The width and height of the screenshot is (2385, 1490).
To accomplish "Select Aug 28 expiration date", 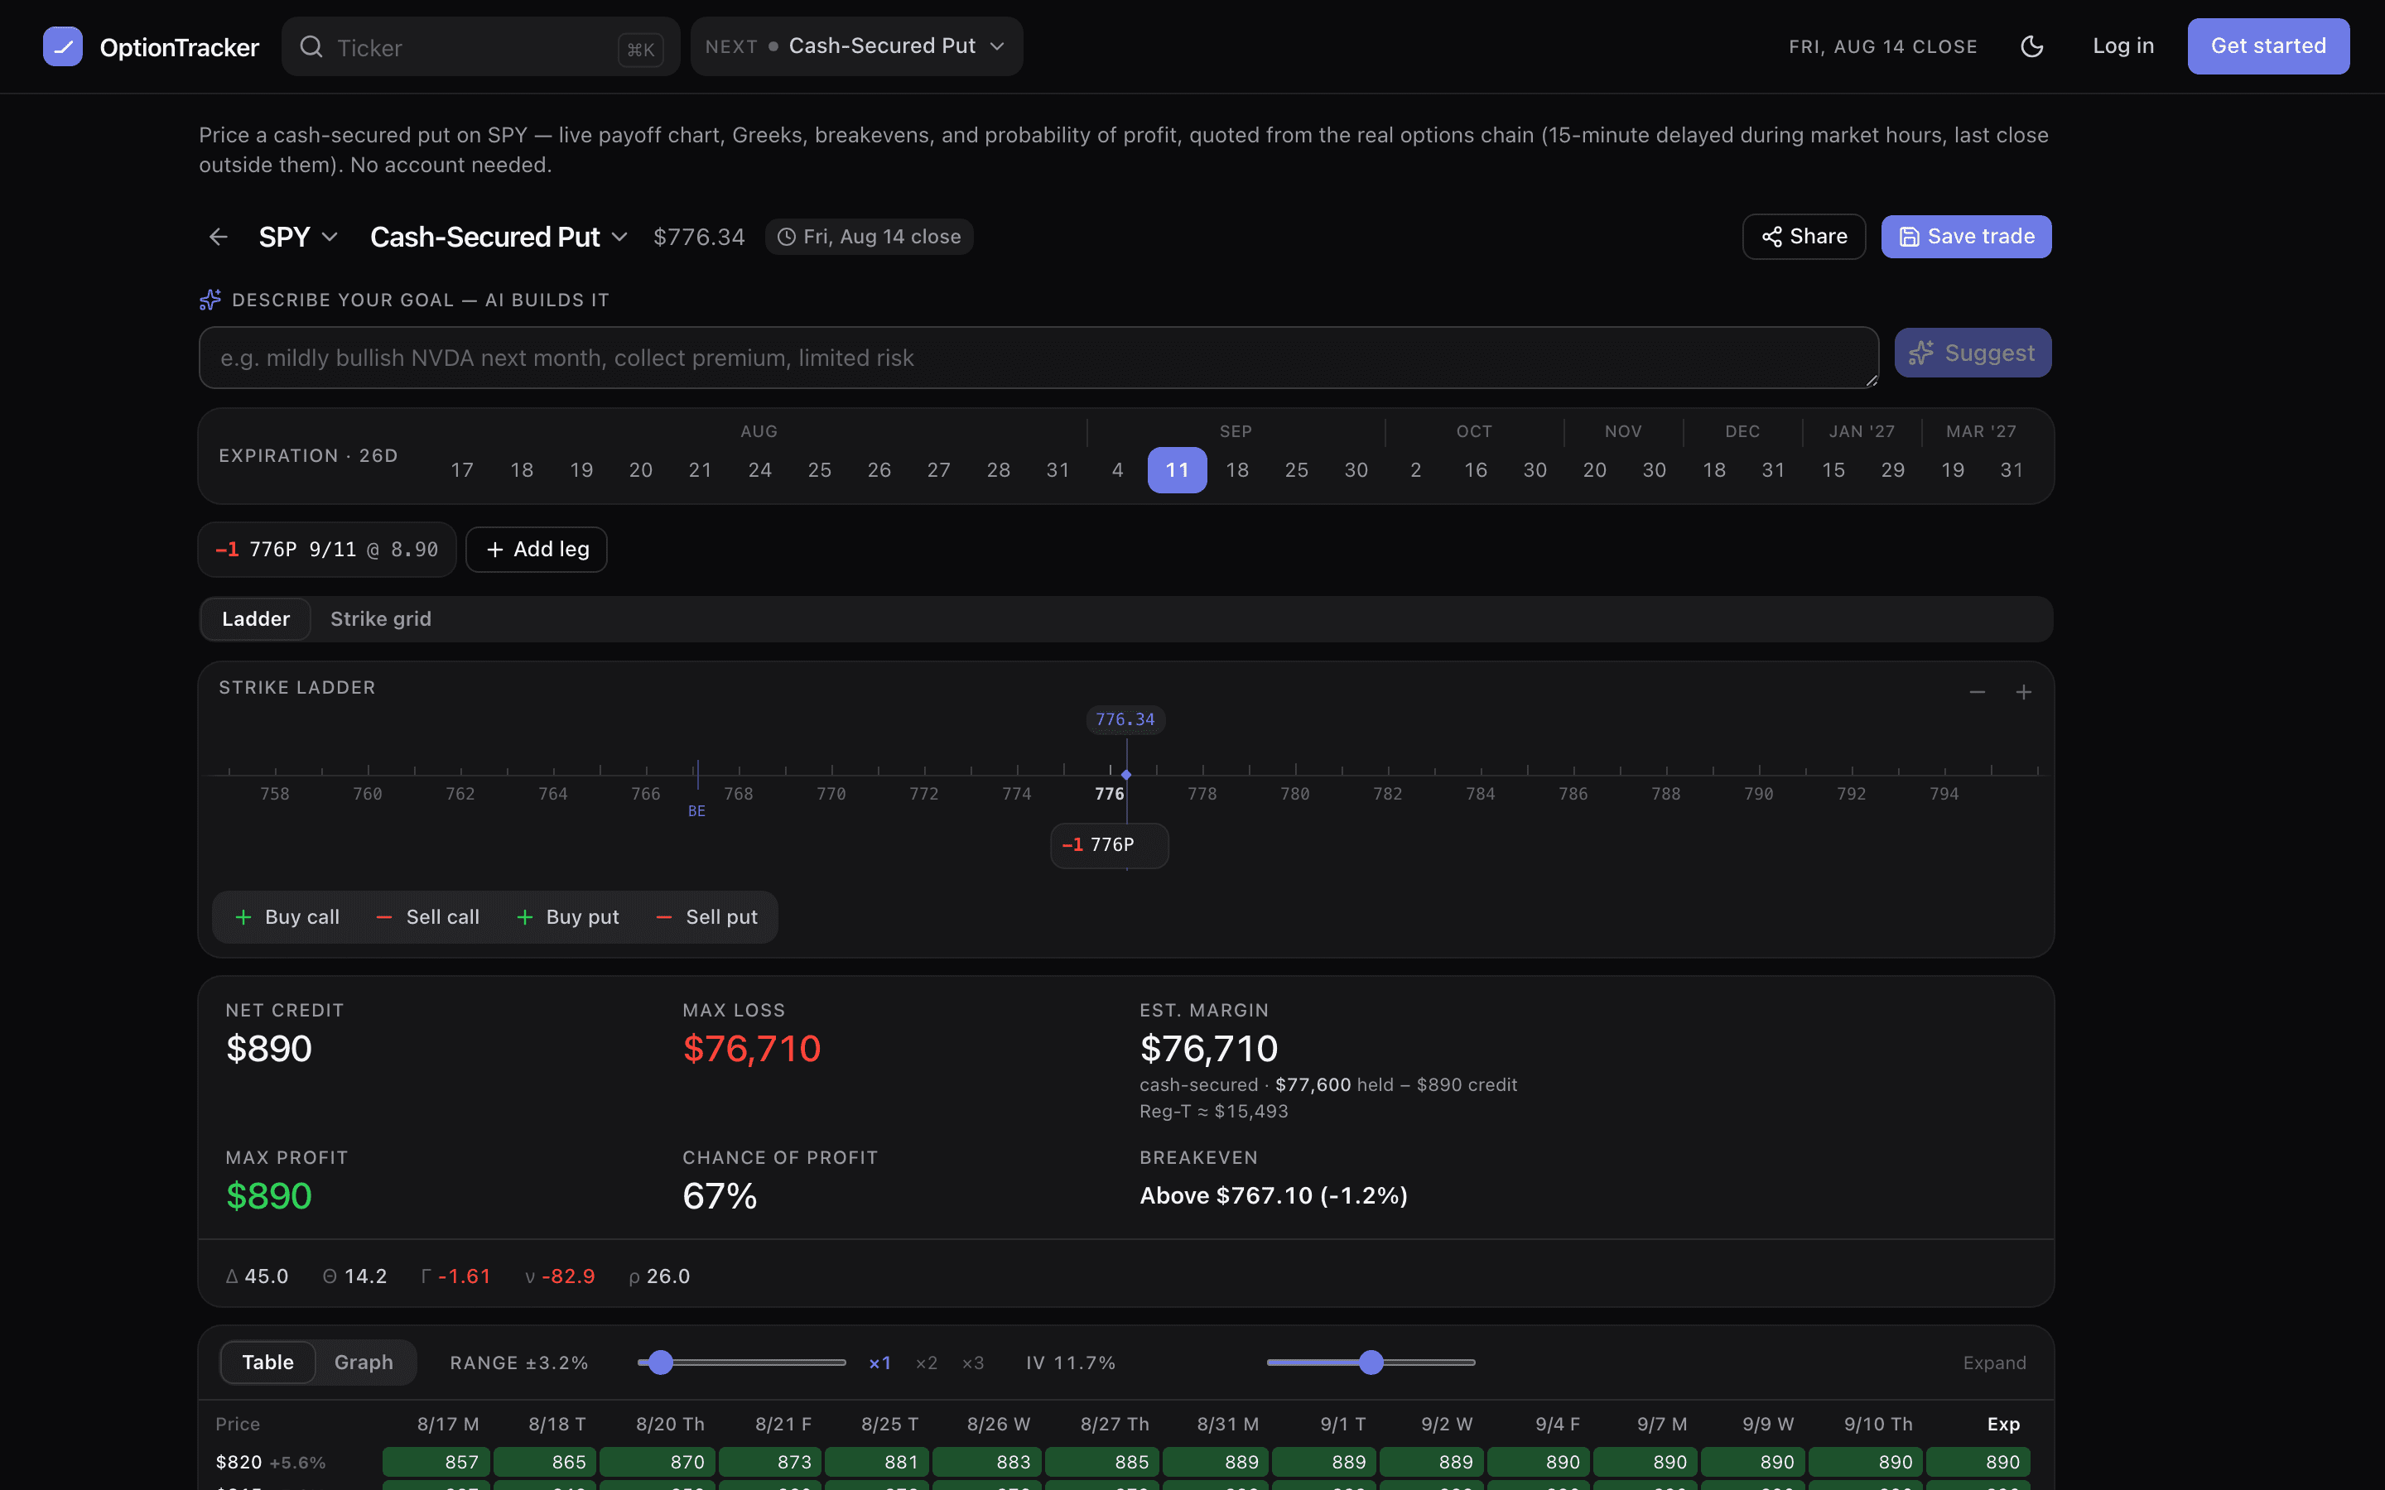I will 999,470.
